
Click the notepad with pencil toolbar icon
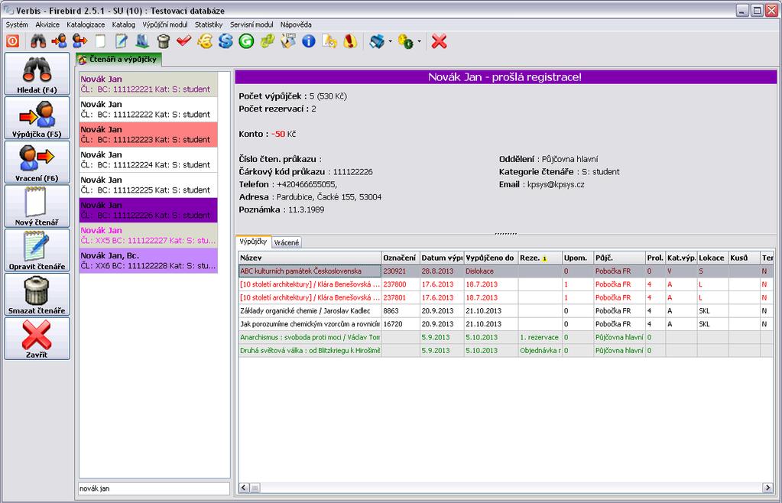point(122,41)
